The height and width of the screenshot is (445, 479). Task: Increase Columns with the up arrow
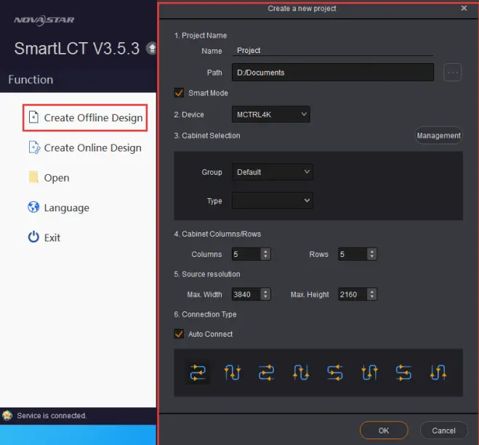pos(265,251)
